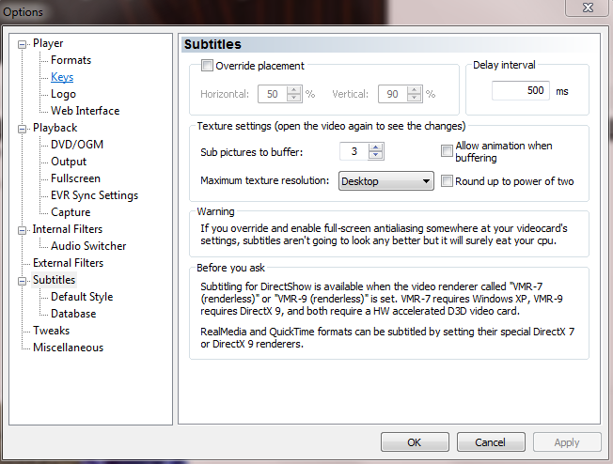Screen dimensions: 613x464
Task: Open the External Filters page
Action: click(68, 263)
